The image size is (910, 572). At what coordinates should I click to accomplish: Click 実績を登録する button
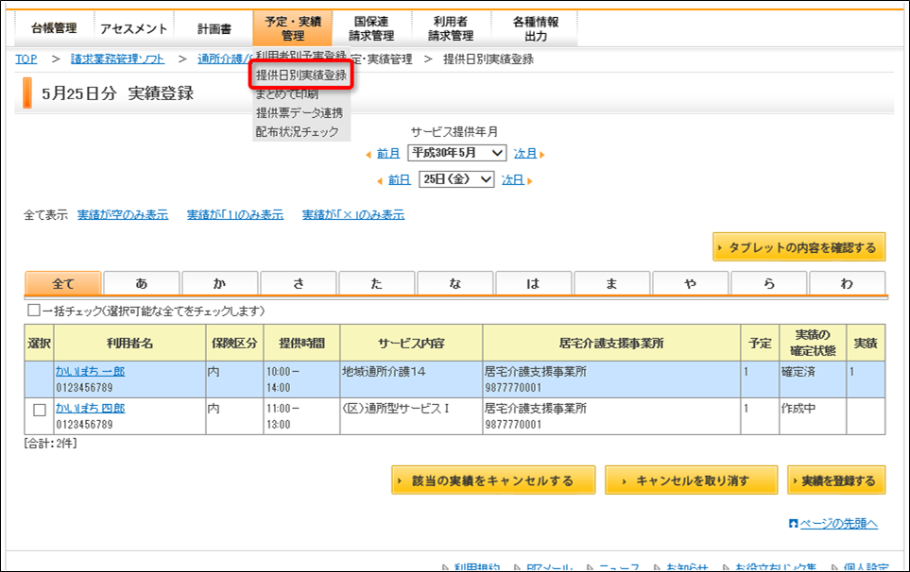(836, 480)
